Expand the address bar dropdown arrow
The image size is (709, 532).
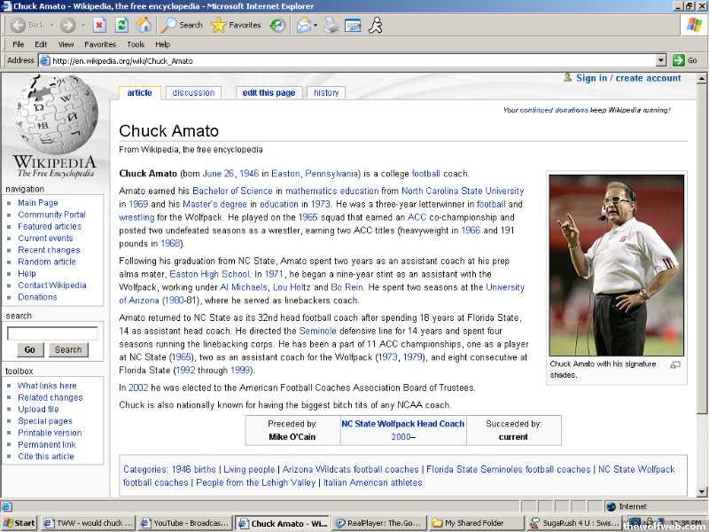tap(660, 60)
